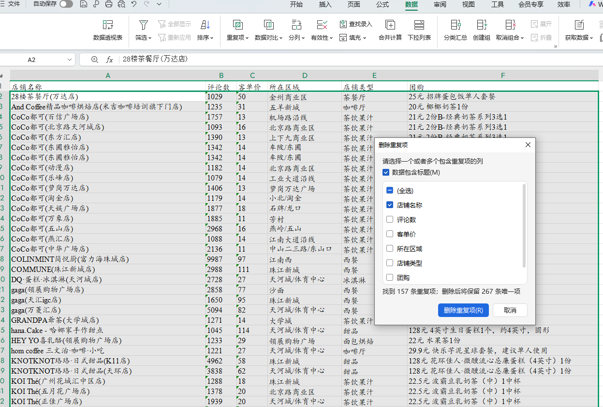Click the save icon in quick toolbar
The height and width of the screenshot is (407, 603).
click(x=84, y=4)
